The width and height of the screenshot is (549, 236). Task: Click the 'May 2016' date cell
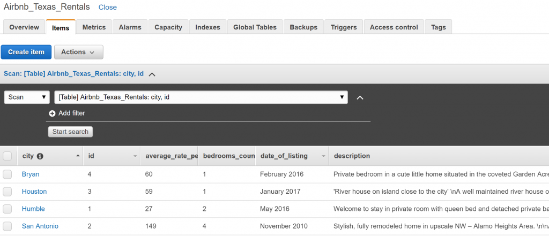point(275,209)
